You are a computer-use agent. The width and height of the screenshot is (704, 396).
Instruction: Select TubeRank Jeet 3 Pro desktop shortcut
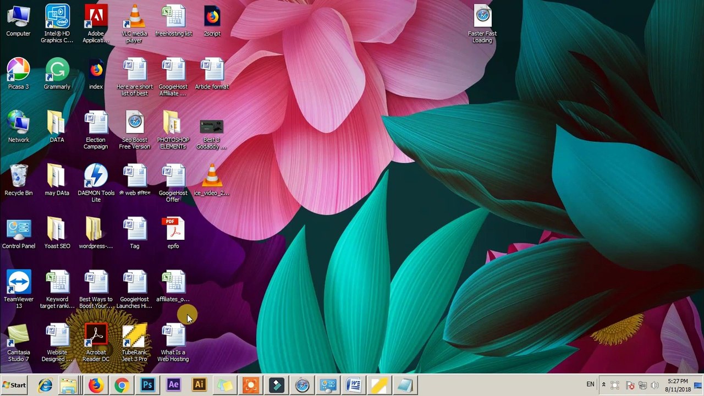(x=134, y=343)
